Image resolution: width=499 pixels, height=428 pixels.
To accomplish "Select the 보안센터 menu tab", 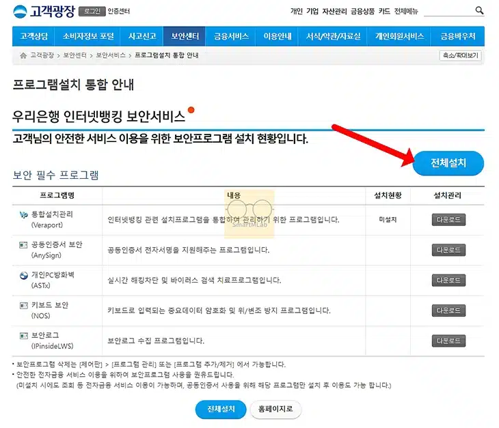I will (185, 36).
